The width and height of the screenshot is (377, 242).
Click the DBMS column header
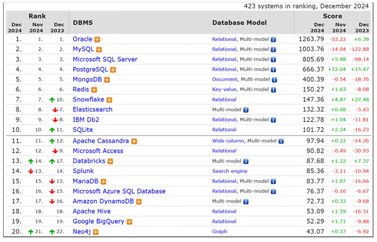83,23
